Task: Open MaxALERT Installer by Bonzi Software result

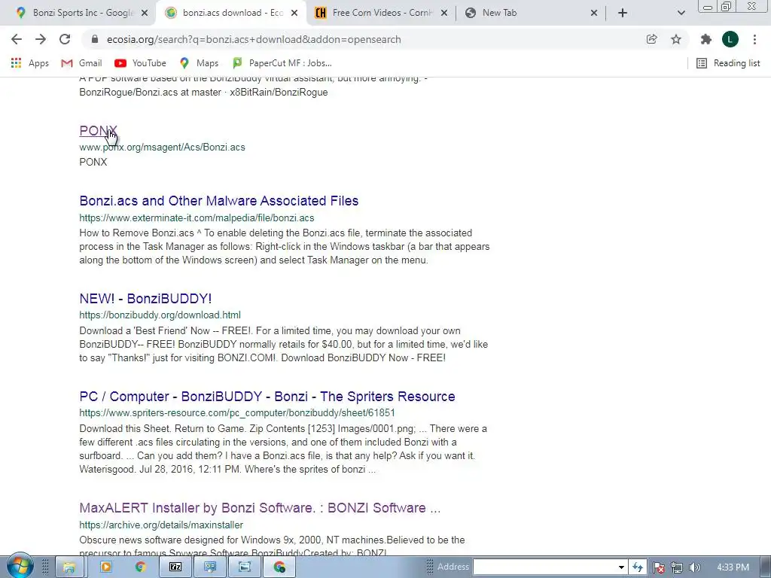Action: [x=260, y=508]
